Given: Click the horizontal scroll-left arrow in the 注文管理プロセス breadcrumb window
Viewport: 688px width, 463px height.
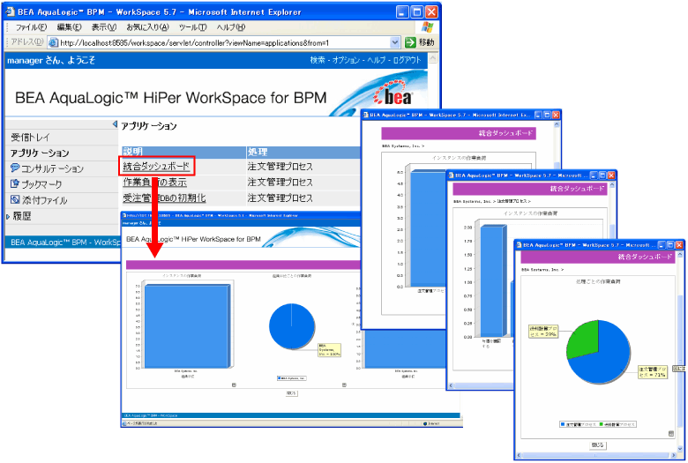Looking at the screenshot, I should pyautogui.click(x=451, y=386).
